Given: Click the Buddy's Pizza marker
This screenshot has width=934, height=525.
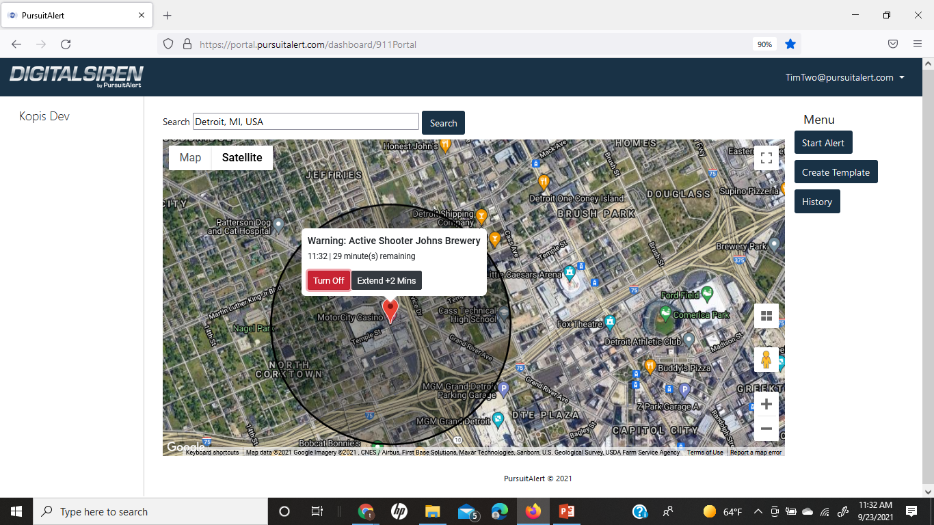Looking at the screenshot, I should 650,366.
